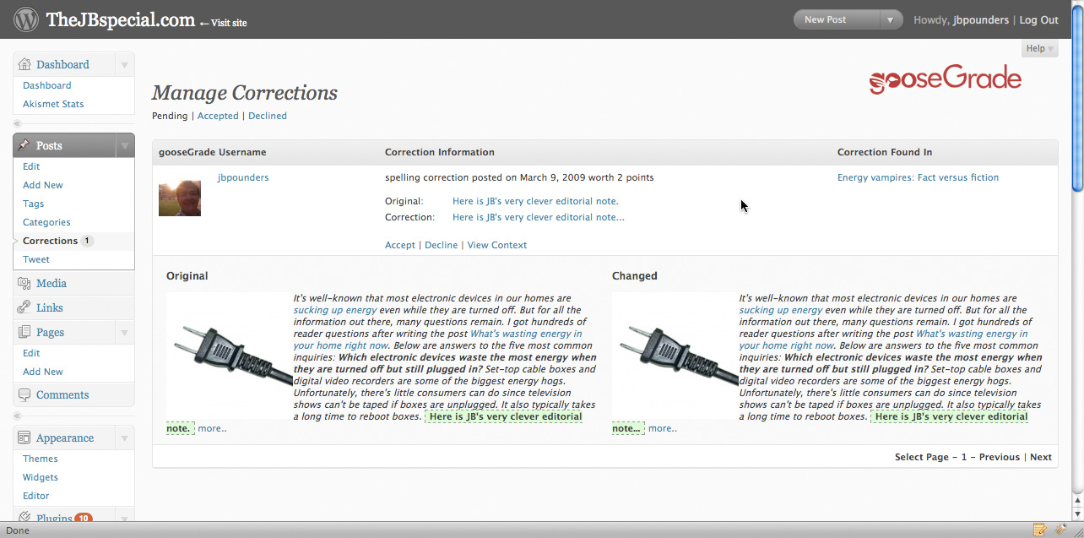Viewport: 1084px width, 538px height.
Task: Click the notes icon in browser status bar
Action: coord(1039,530)
